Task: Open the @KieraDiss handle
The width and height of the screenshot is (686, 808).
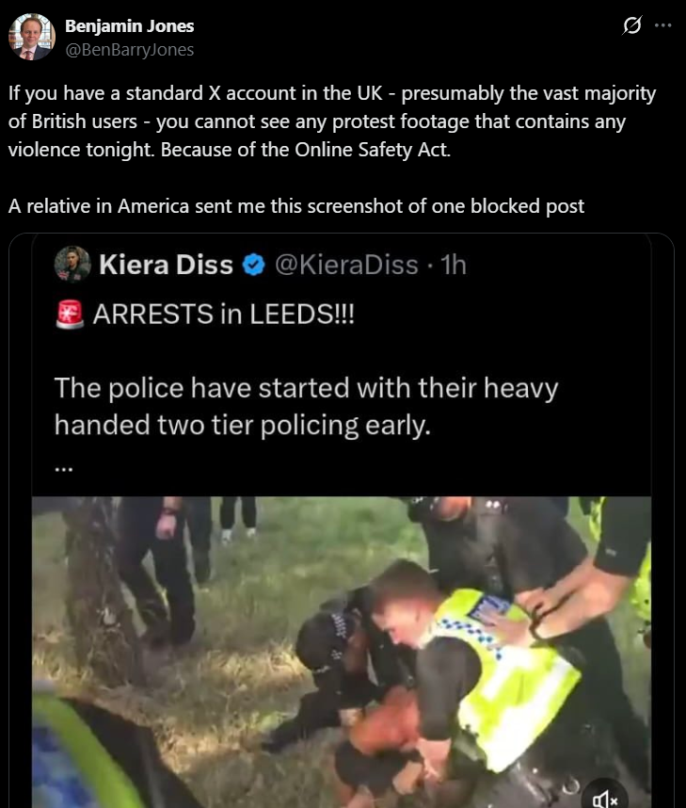Action: 346,265
